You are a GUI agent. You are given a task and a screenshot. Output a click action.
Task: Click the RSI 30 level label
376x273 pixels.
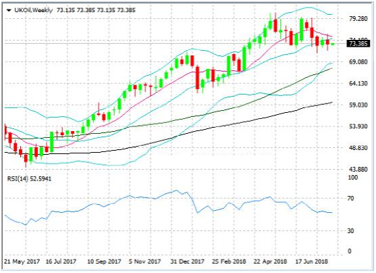[x=350, y=230]
